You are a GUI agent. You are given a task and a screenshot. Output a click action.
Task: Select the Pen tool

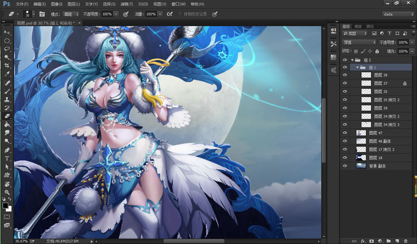[7, 150]
